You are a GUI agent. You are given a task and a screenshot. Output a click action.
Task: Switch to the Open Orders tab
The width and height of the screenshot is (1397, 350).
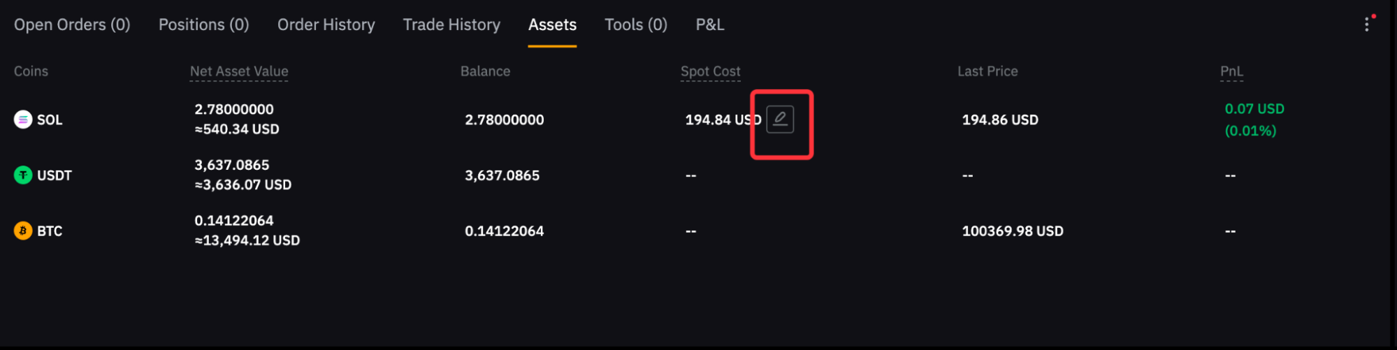[72, 24]
